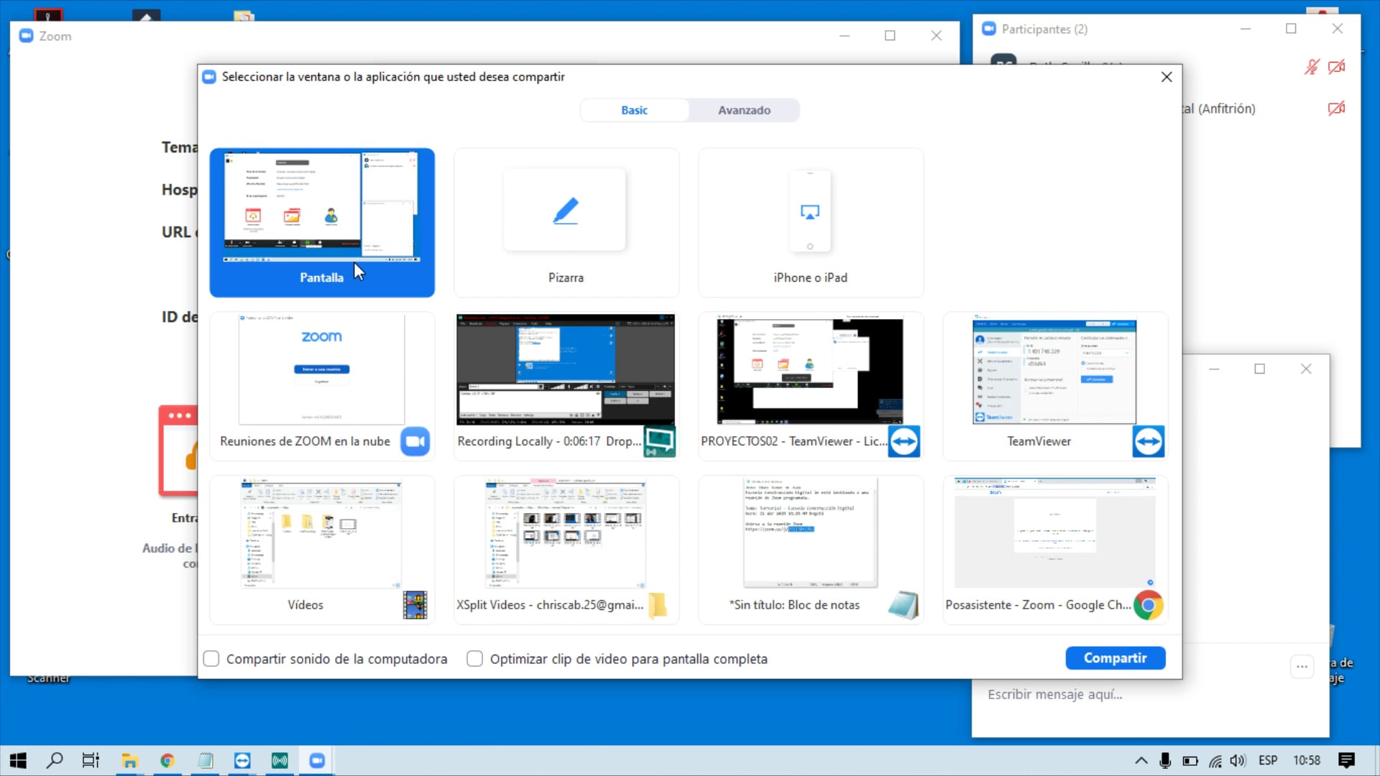Open Notepad from the taskbar
The height and width of the screenshot is (776, 1380).
point(205,760)
